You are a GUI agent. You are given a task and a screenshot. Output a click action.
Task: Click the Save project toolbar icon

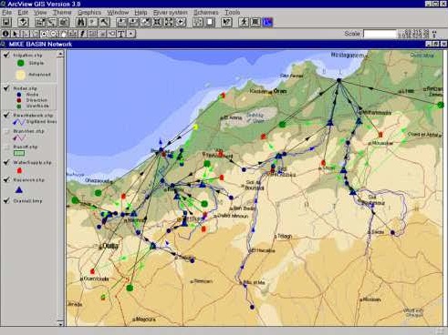pyautogui.click(x=6, y=22)
